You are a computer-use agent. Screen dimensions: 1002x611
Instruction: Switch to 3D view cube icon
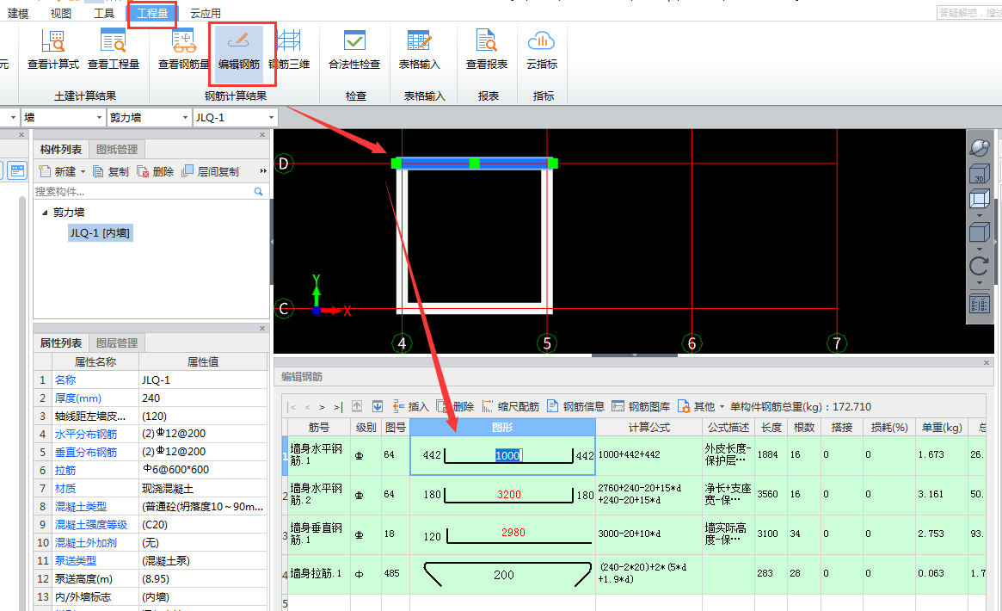coord(979,174)
